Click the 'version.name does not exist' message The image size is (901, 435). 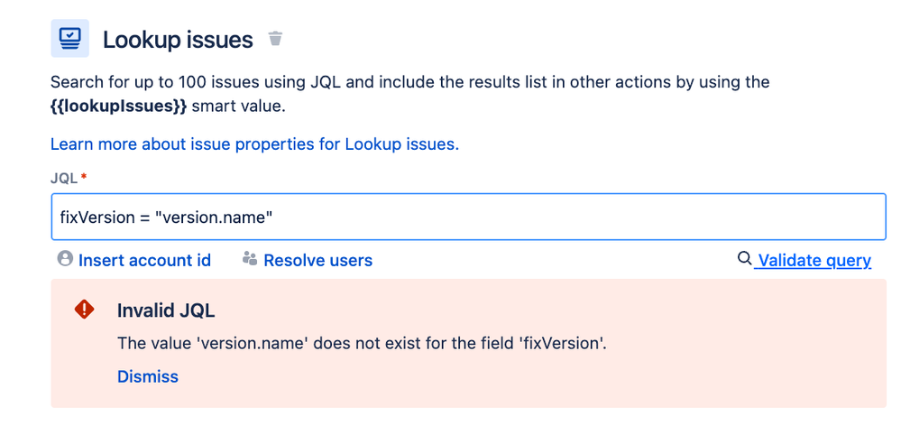point(362,343)
